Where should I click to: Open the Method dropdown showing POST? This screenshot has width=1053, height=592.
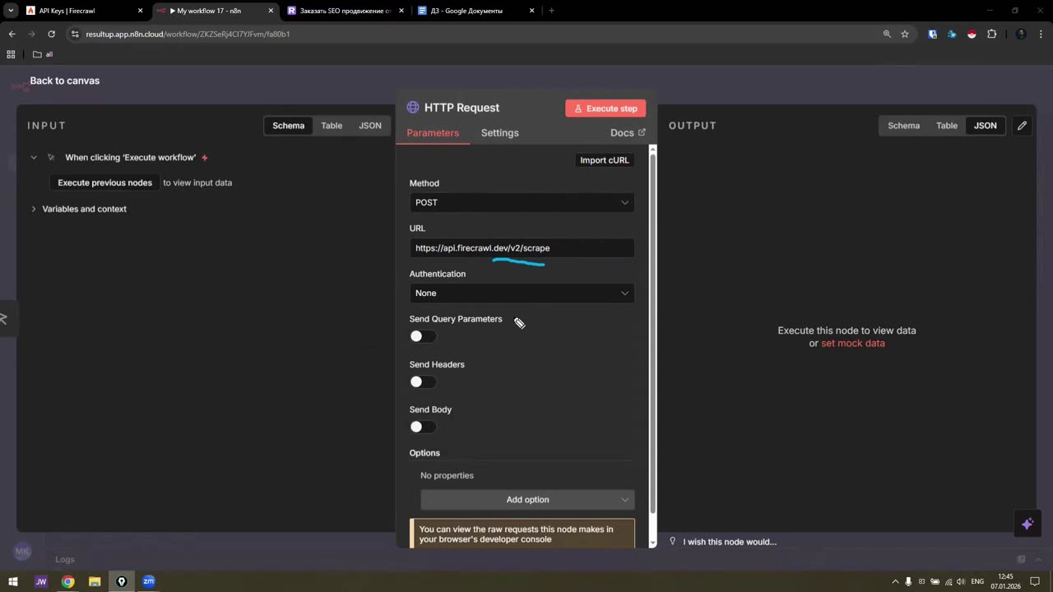522,202
